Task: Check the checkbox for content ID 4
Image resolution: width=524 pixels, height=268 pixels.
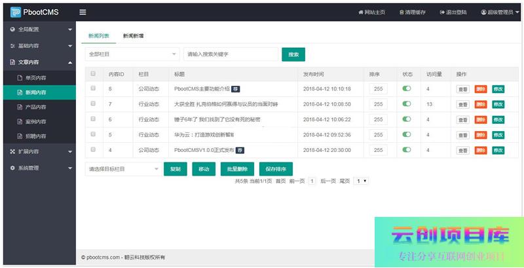Action: [93, 149]
